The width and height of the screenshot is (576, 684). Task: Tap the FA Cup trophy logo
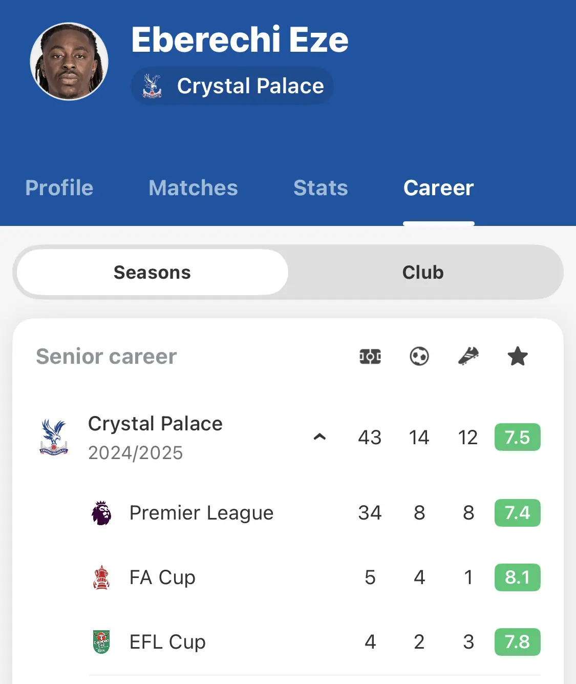click(x=101, y=577)
